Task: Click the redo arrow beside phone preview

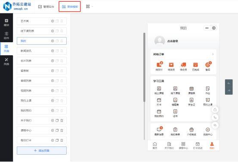Action: (x=229, y=91)
